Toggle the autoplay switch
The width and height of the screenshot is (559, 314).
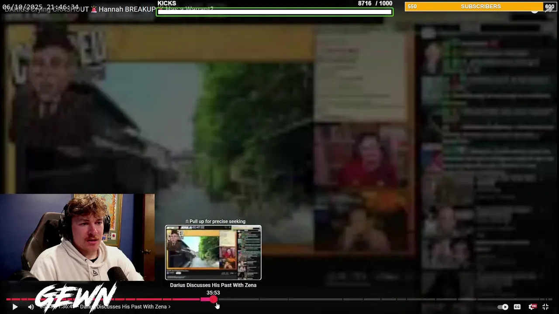[503, 307]
